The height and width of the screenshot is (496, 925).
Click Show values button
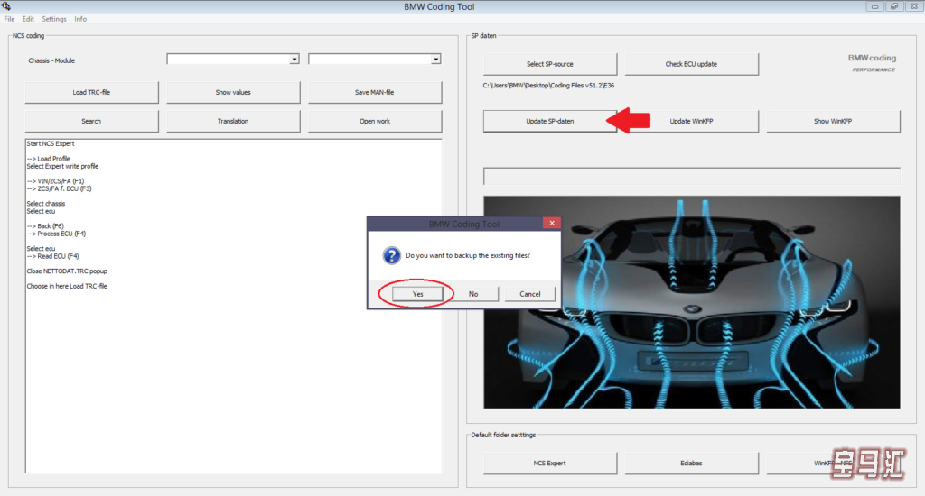[233, 93]
